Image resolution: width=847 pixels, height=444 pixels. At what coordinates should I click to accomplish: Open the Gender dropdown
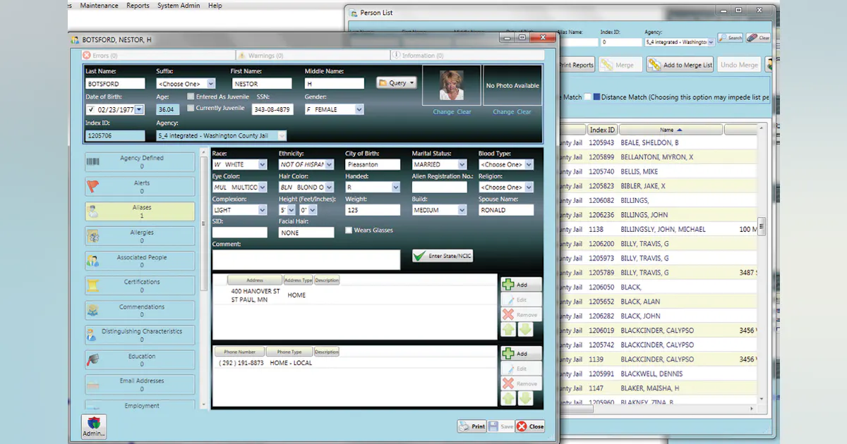(x=334, y=110)
